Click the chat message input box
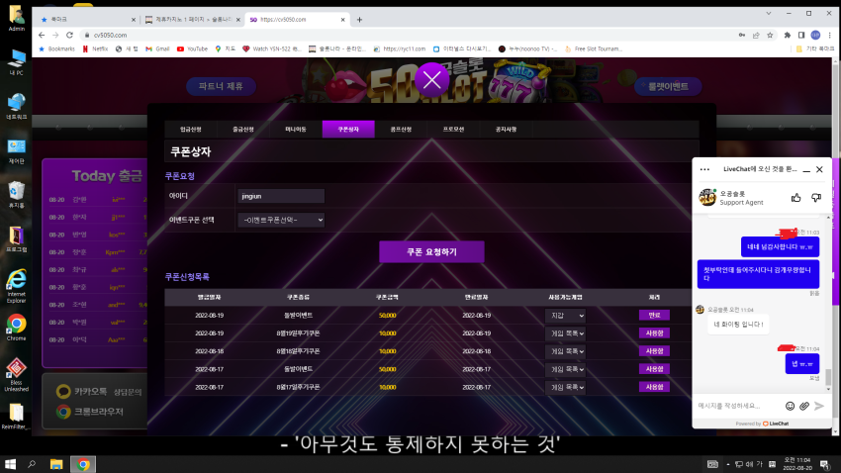 738,406
